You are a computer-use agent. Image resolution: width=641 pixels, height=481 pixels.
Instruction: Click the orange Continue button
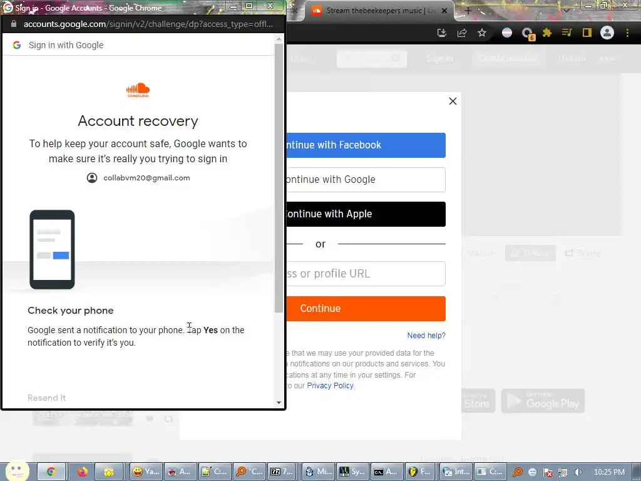[366, 308]
